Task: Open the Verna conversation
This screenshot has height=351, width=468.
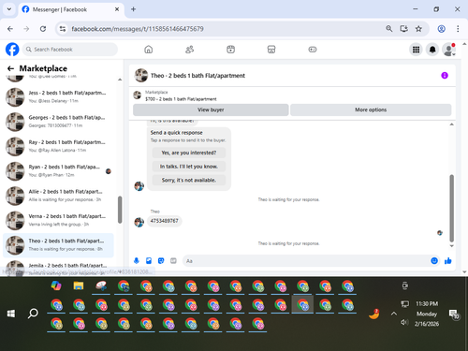Action: click(x=58, y=220)
